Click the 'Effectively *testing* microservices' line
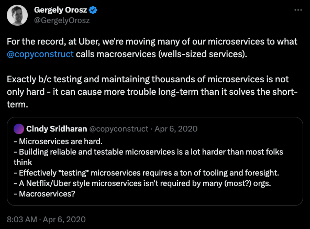 (x=146, y=173)
